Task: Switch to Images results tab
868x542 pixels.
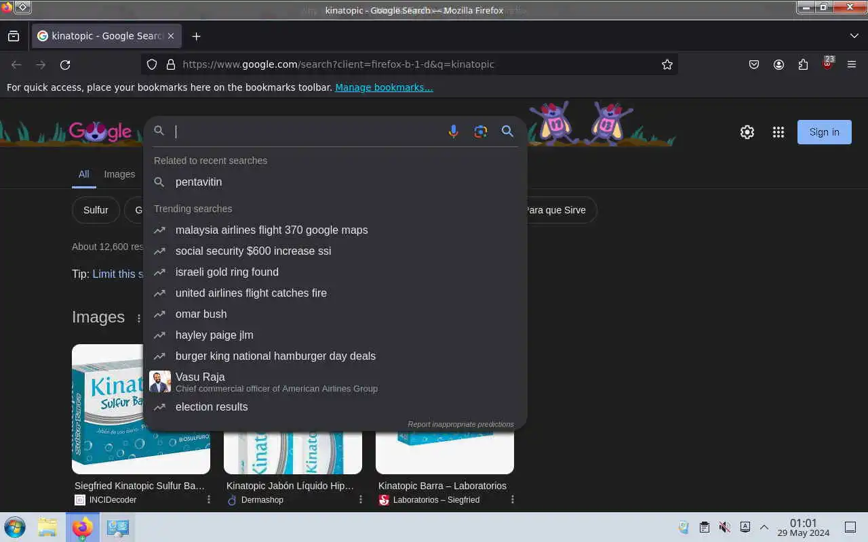Action: coord(119,174)
